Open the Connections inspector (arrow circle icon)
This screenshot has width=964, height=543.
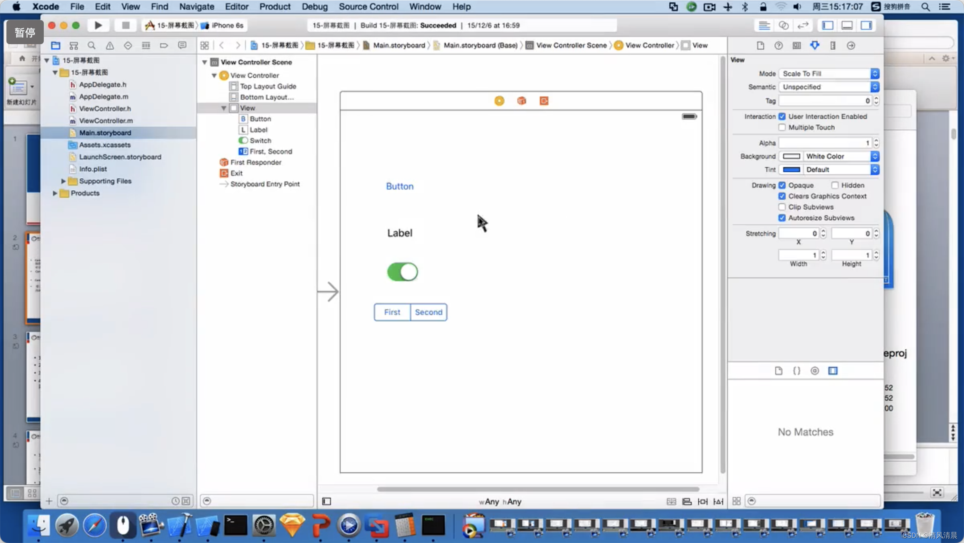(x=851, y=45)
